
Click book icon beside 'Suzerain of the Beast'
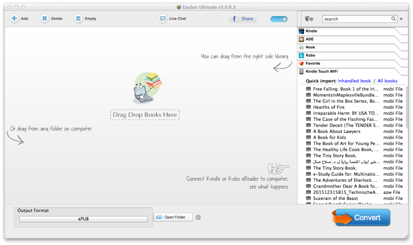(x=308, y=198)
